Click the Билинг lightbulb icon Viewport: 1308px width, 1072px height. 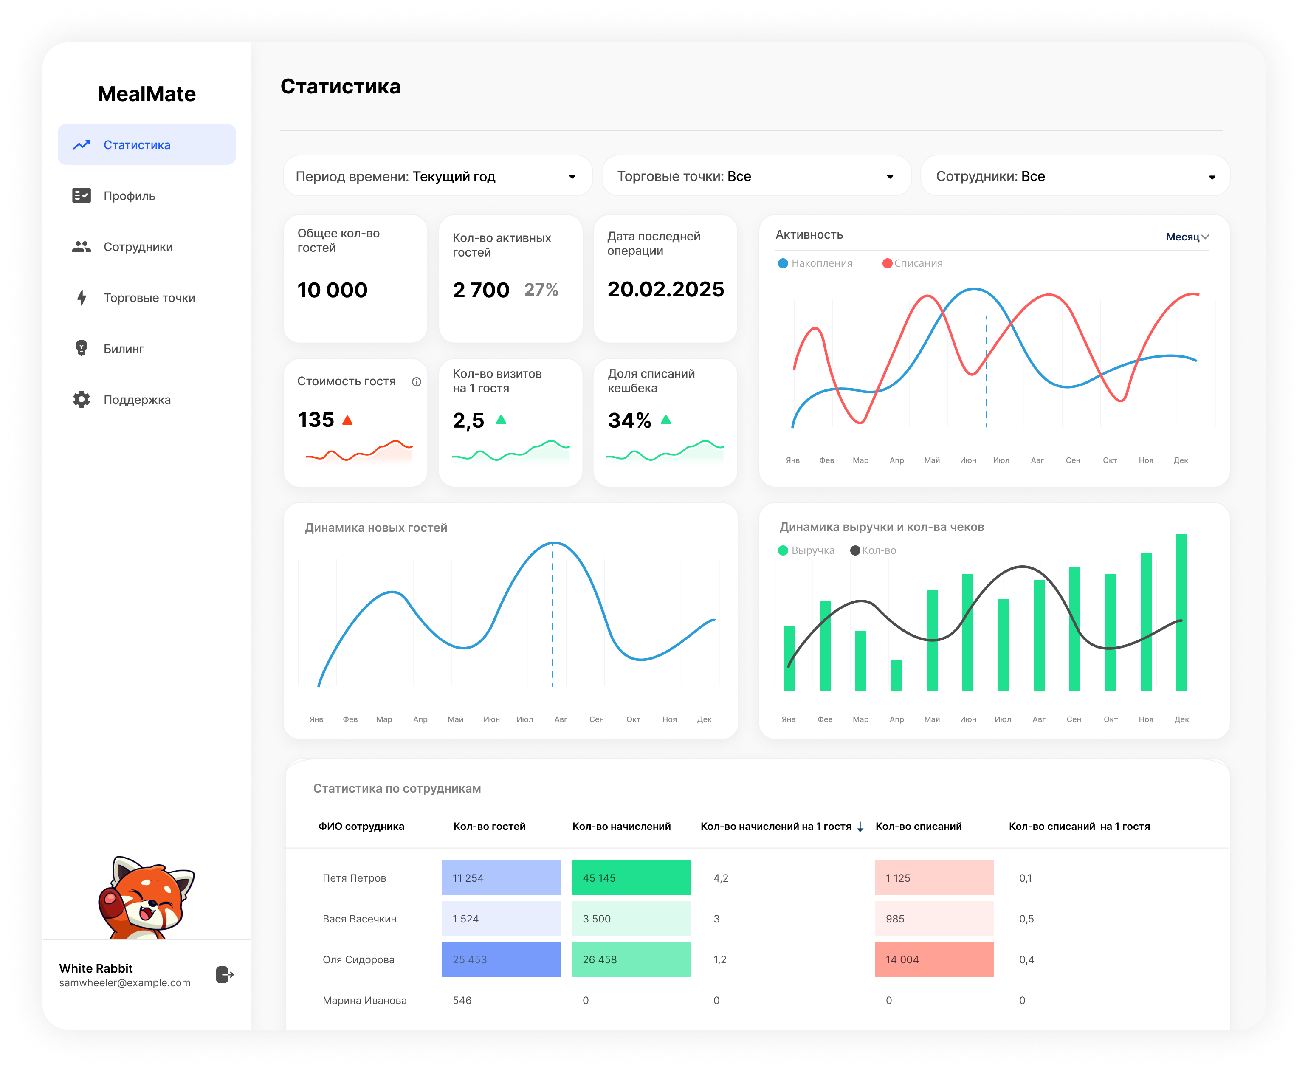coord(82,348)
